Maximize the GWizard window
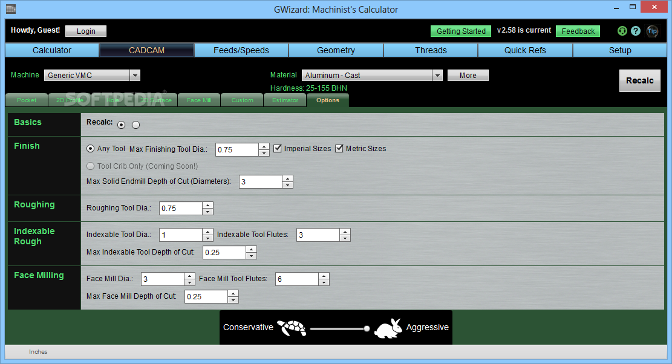 click(x=633, y=7)
